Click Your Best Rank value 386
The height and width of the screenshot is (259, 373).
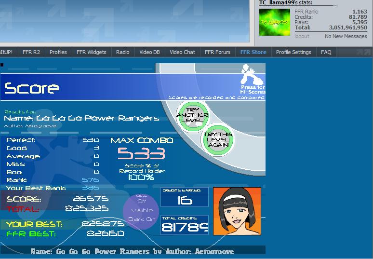(x=91, y=188)
